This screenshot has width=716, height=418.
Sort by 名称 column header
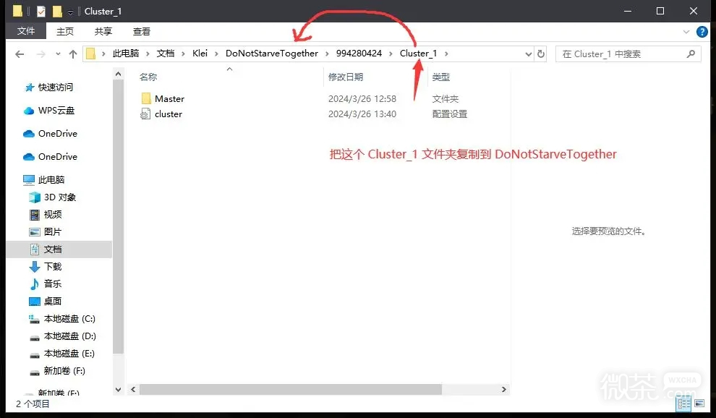(148, 77)
